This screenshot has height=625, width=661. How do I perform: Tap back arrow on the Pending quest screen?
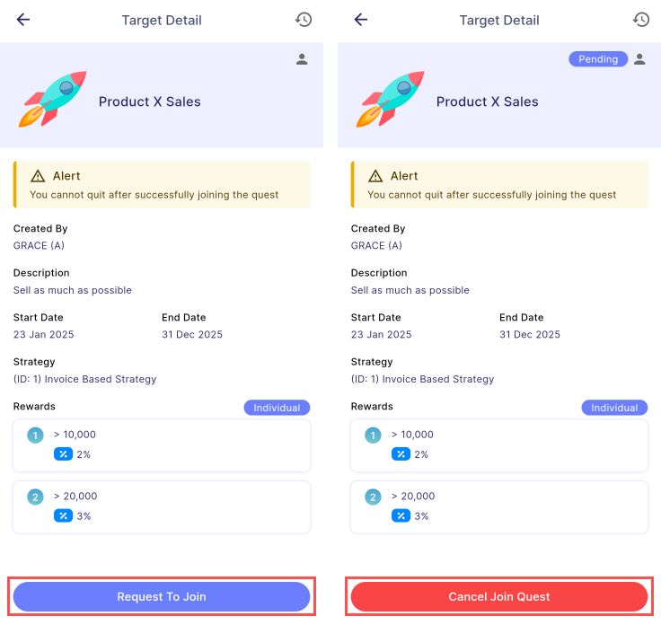(361, 20)
